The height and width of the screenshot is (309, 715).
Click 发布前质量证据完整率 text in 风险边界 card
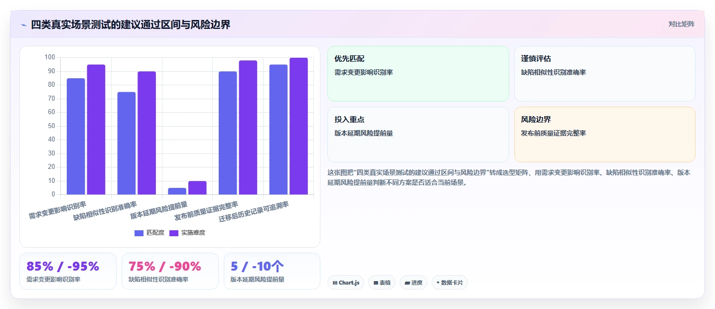(554, 133)
